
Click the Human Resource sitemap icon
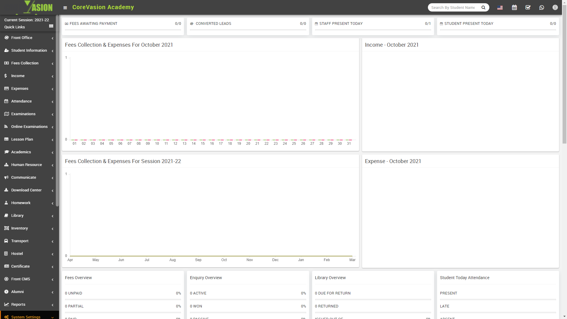6,165
